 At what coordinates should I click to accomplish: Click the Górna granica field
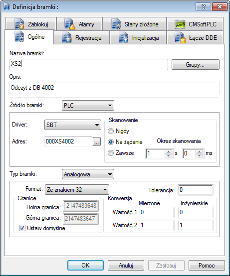click(x=81, y=219)
